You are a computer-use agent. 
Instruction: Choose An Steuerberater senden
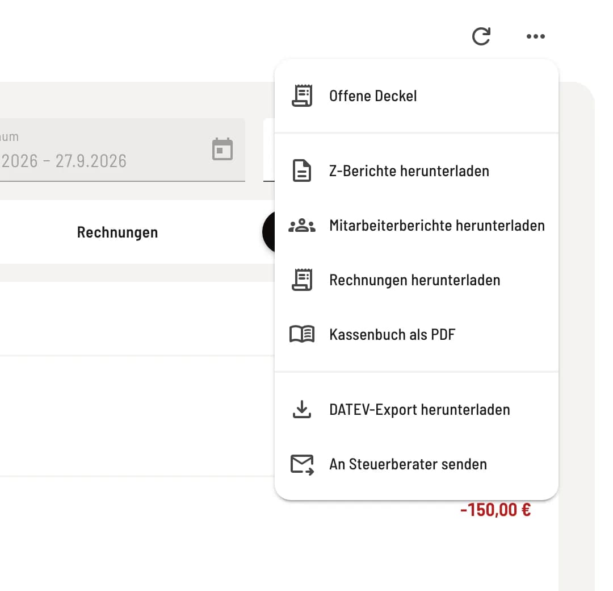click(x=417, y=464)
